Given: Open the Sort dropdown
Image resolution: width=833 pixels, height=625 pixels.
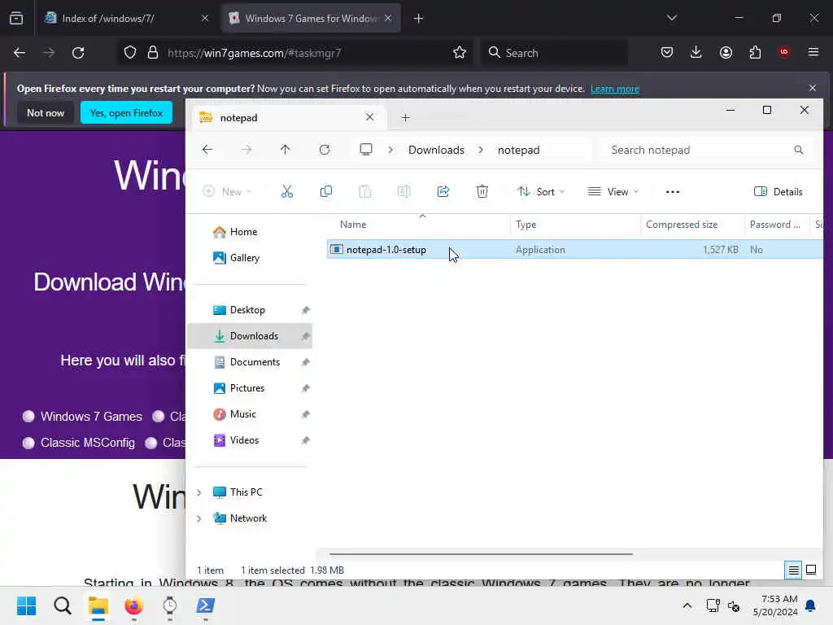Looking at the screenshot, I should pyautogui.click(x=541, y=192).
